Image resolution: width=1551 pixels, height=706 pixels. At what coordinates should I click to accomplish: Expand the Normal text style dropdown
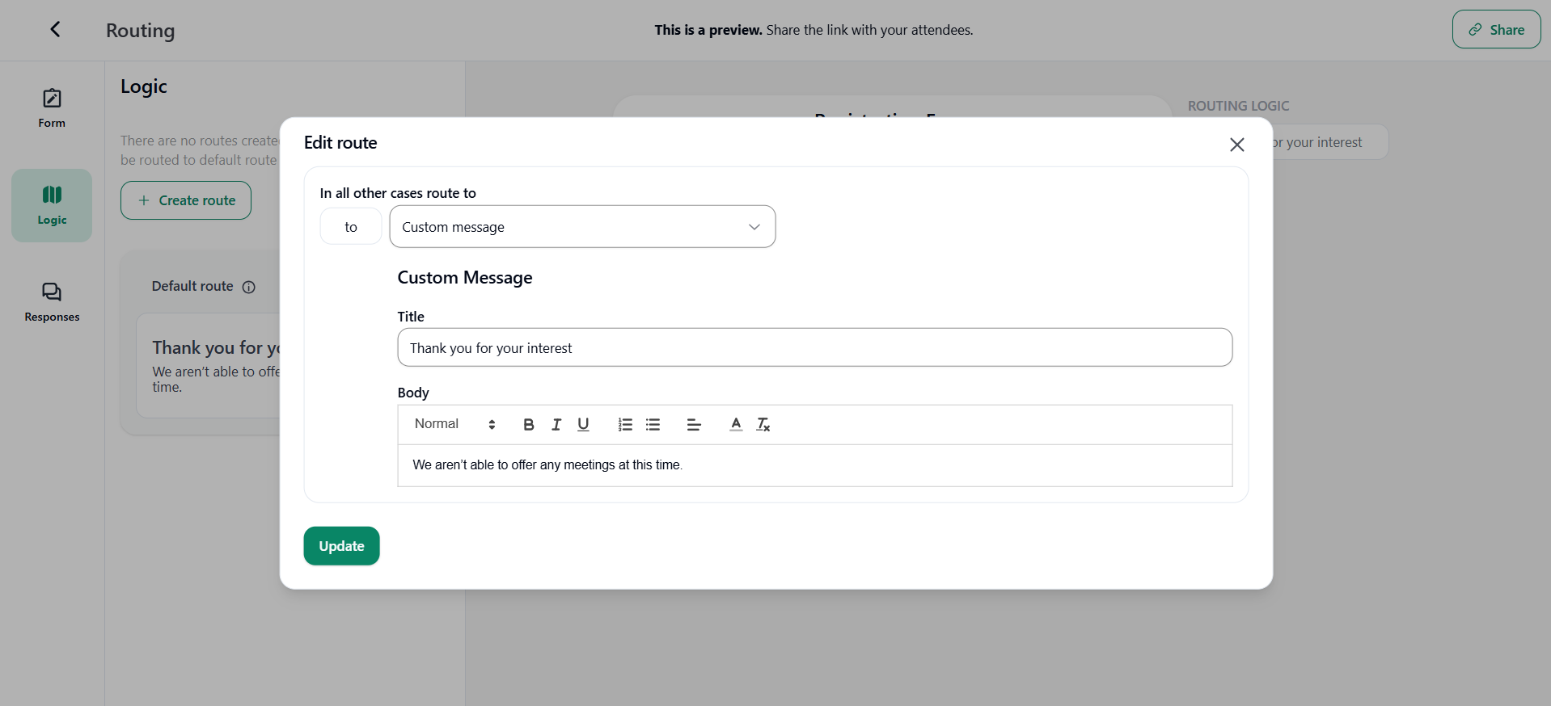(454, 425)
